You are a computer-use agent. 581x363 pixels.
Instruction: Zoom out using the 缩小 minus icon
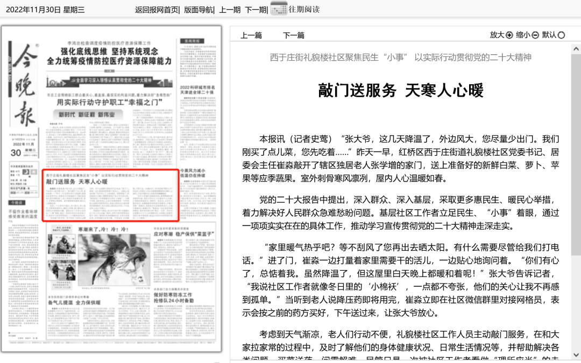[x=534, y=34]
